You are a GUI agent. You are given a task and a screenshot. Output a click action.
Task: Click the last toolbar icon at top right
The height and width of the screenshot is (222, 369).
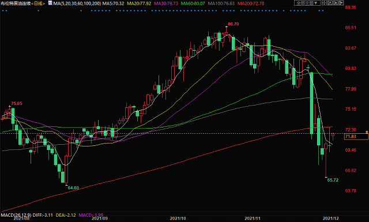pos(341,3)
